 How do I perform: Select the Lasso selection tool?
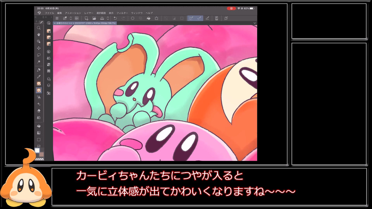point(39,55)
